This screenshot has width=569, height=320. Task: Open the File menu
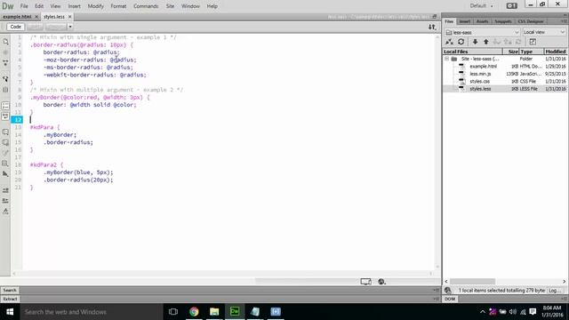coord(24,6)
